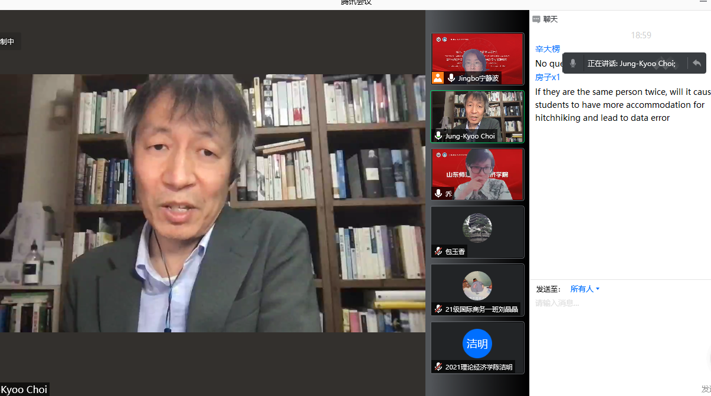Click the muted mic icon beside 包玉香
Viewport: 711px width, 396px height.
pos(438,252)
